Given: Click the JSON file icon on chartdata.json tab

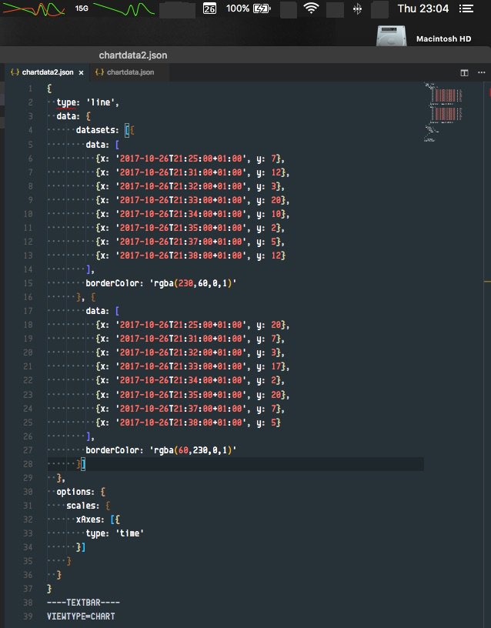Looking at the screenshot, I should pos(100,72).
